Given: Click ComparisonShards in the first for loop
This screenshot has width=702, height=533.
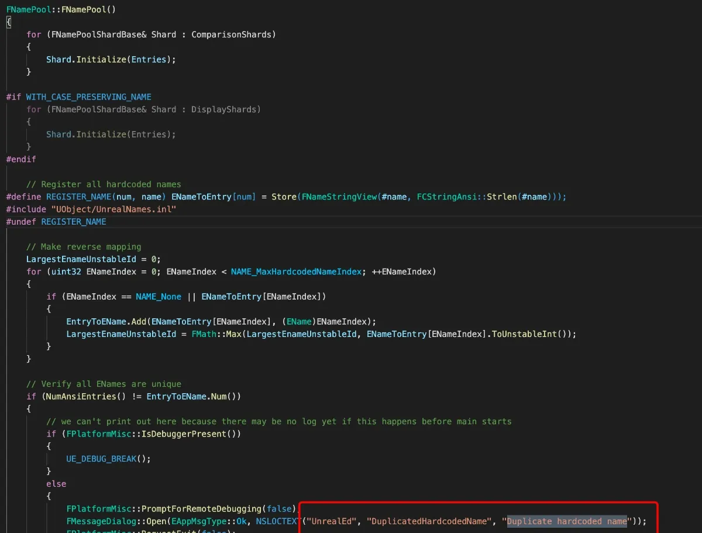Looking at the screenshot, I should pyautogui.click(x=231, y=35).
